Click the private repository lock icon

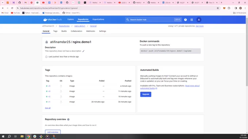point(47,42)
